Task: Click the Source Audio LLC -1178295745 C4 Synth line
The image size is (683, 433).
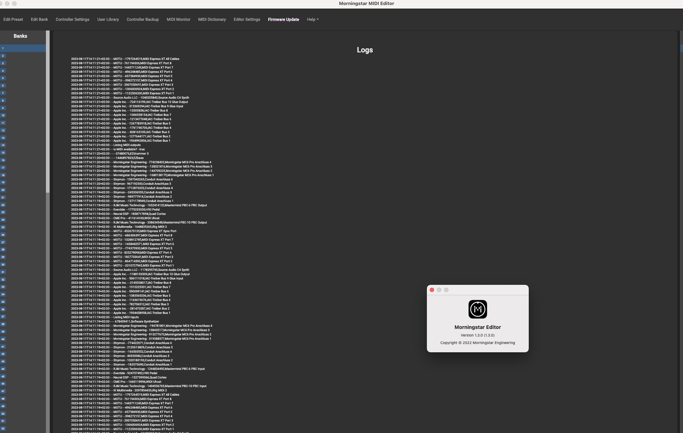Action: pos(130,270)
